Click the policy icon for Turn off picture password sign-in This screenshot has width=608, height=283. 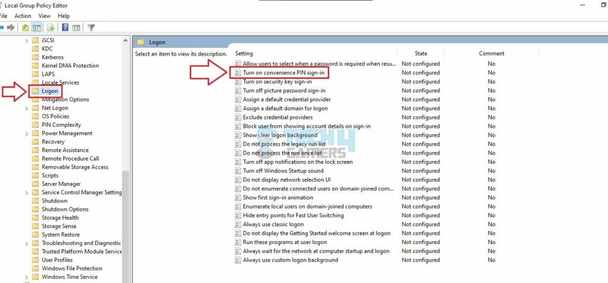point(238,91)
